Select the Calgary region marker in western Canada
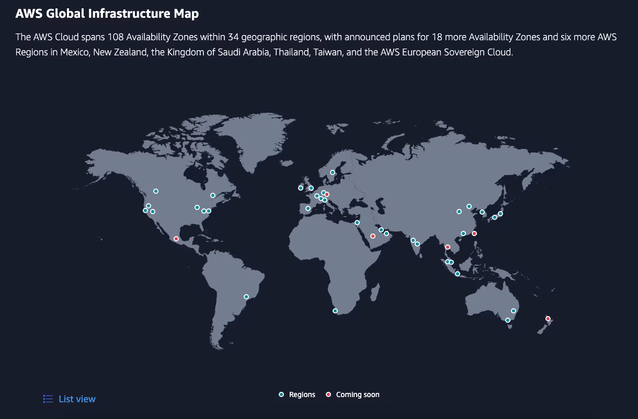The image size is (638, 419). coord(156,191)
